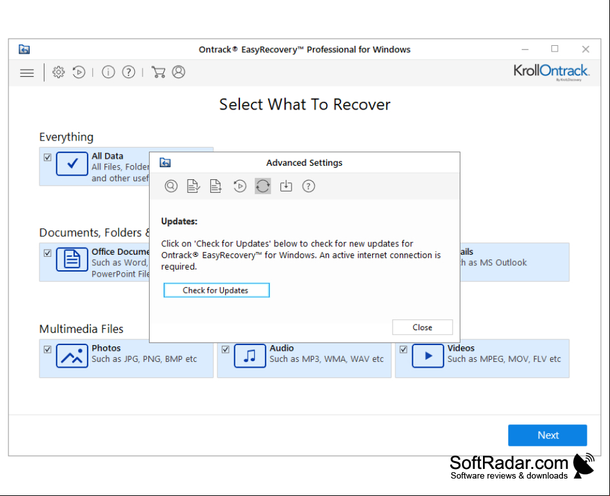Image resolution: width=610 pixels, height=496 pixels.
Task: Click the 'Everything' section label
Action: pyautogui.click(x=66, y=137)
